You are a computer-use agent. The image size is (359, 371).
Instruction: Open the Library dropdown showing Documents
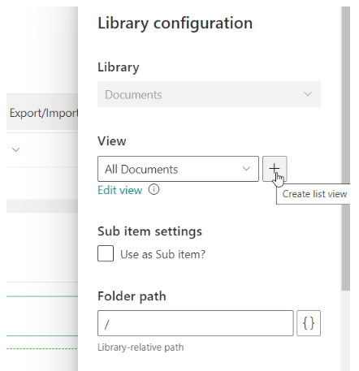209,94
